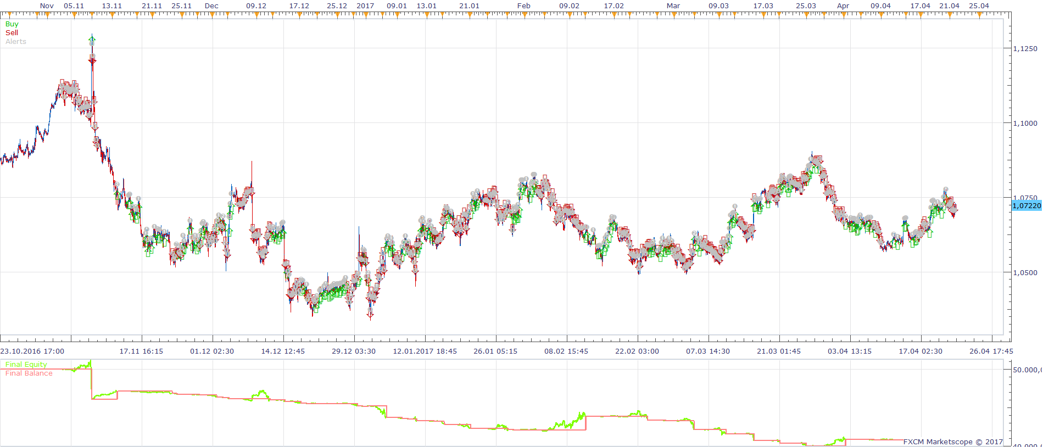Click the 23.10.2016 17:00 date label

32,351
